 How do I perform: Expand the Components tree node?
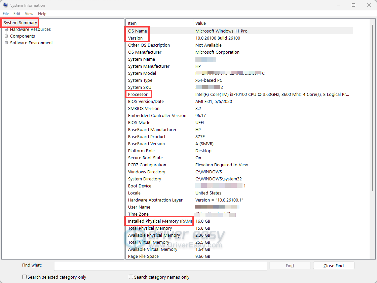pyautogui.click(x=6, y=36)
